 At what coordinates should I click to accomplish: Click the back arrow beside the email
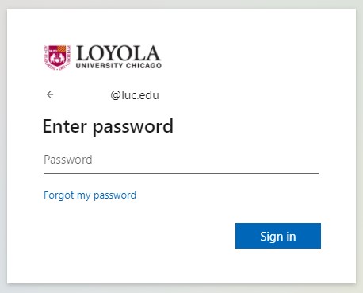tap(50, 94)
